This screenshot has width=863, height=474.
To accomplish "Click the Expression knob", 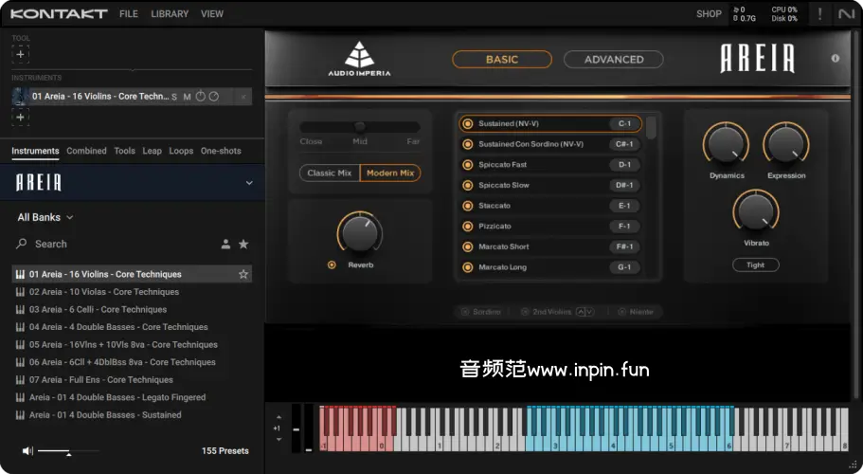I will pyautogui.click(x=786, y=144).
